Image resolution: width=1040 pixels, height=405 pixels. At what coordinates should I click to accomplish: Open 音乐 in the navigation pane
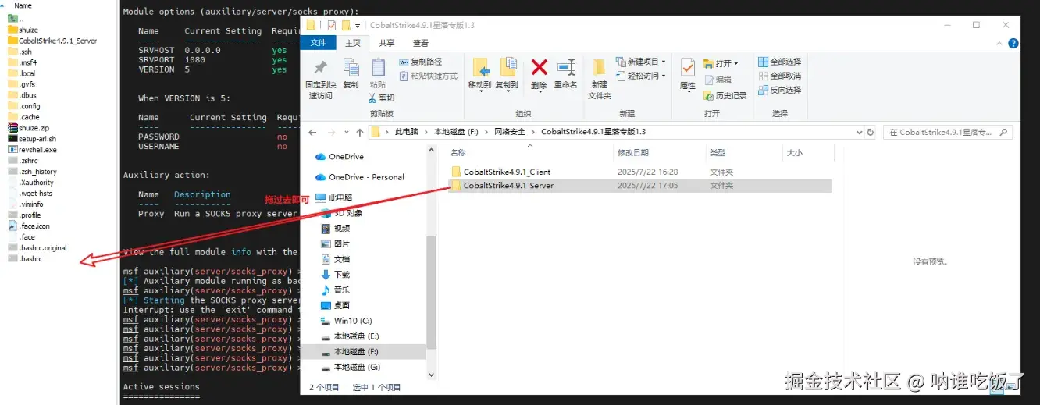click(x=336, y=290)
